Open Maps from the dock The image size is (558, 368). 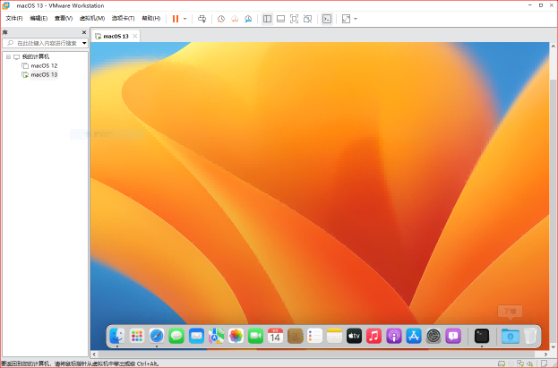[x=216, y=336]
